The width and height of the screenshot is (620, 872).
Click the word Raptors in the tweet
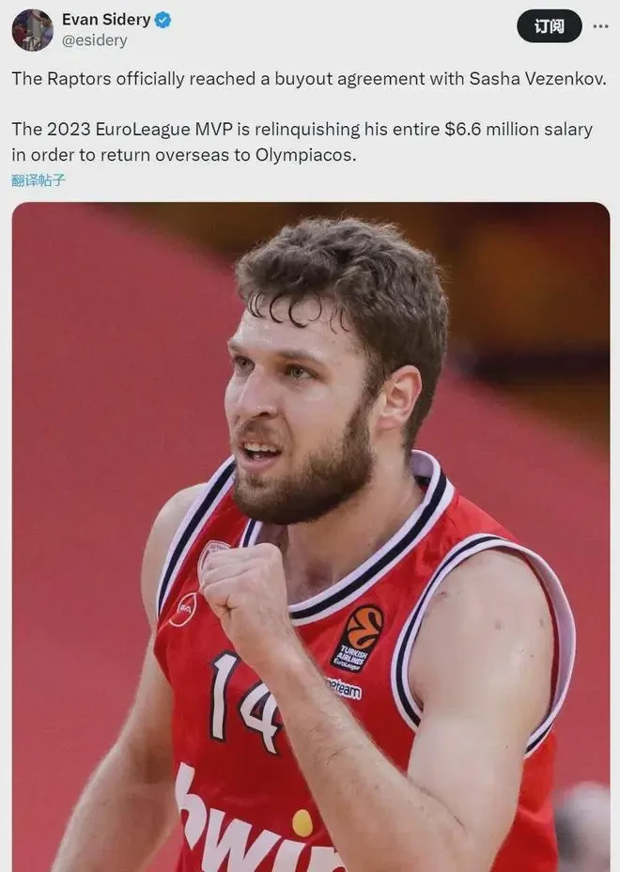pyautogui.click(x=79, y=79)
